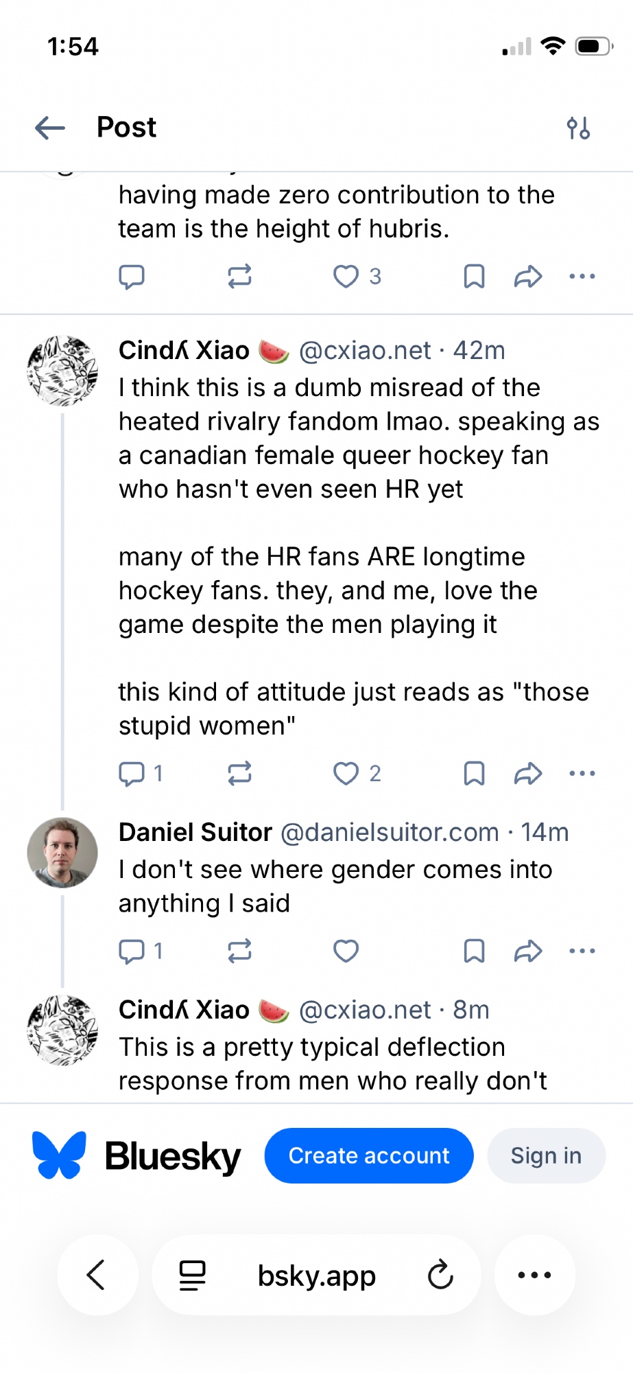
Task: Open more options on Cindy Xiao's 42m post
Action: tap(582, 774)
